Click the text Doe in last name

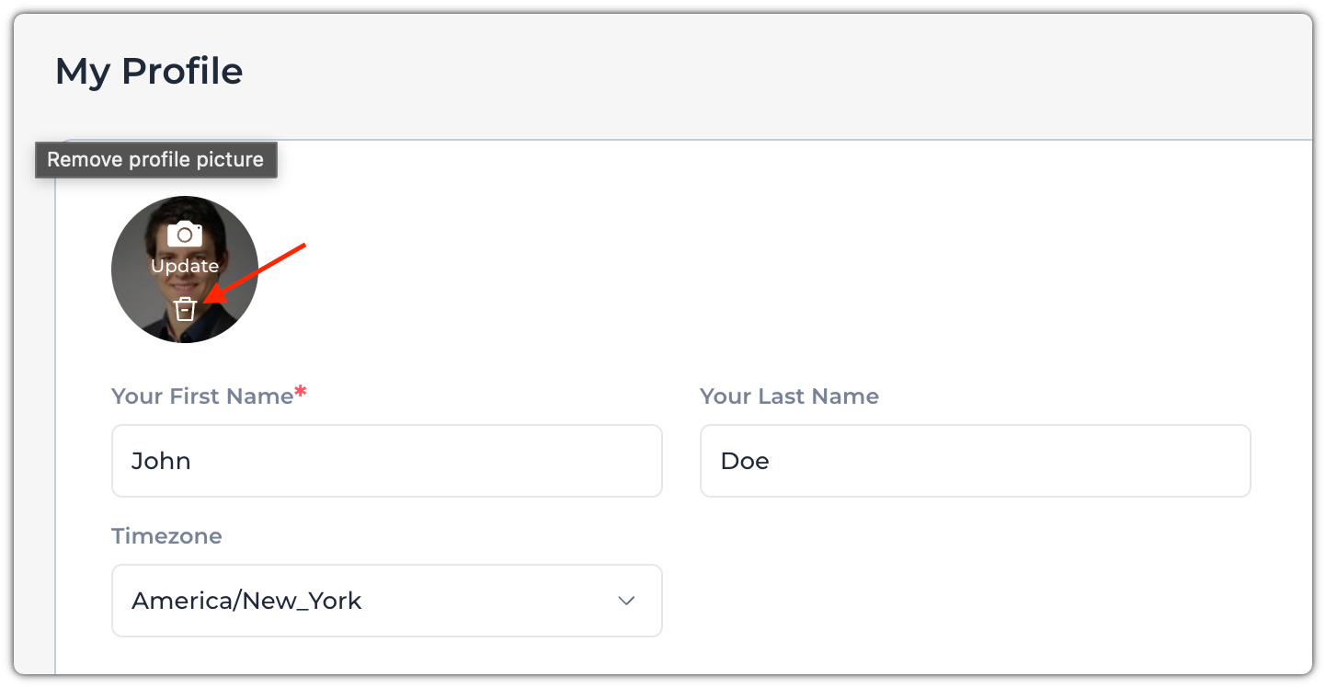pyautogui.click(x=745, y=461)
